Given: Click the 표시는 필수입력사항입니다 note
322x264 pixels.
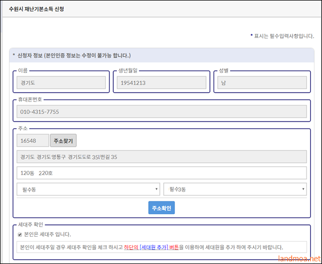Looking at the screenshot, I should point(282,36).
